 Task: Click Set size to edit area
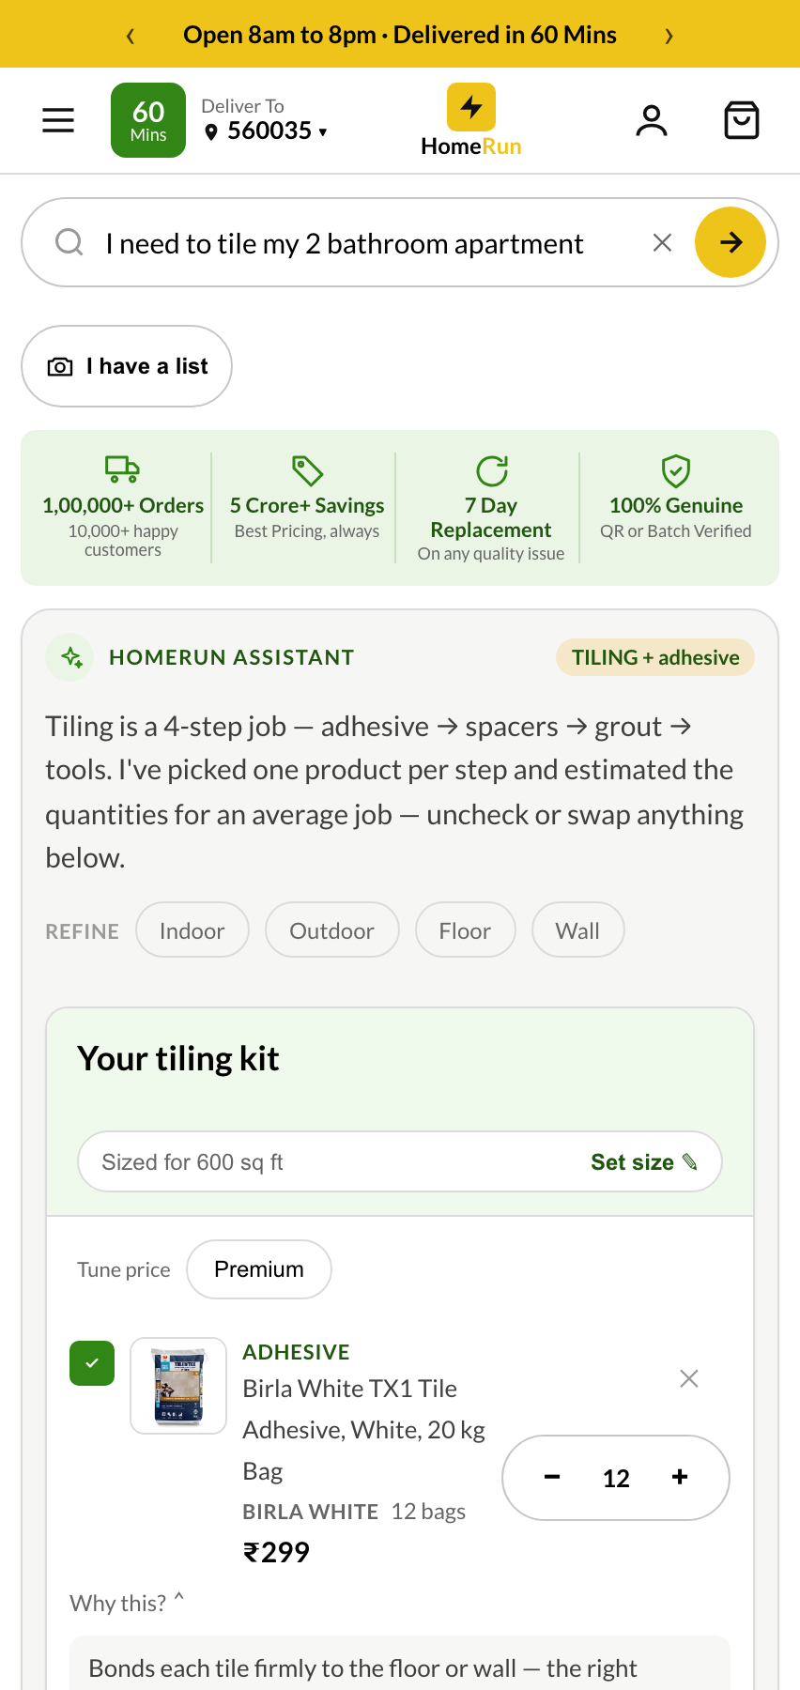[x=644, y=1162]
